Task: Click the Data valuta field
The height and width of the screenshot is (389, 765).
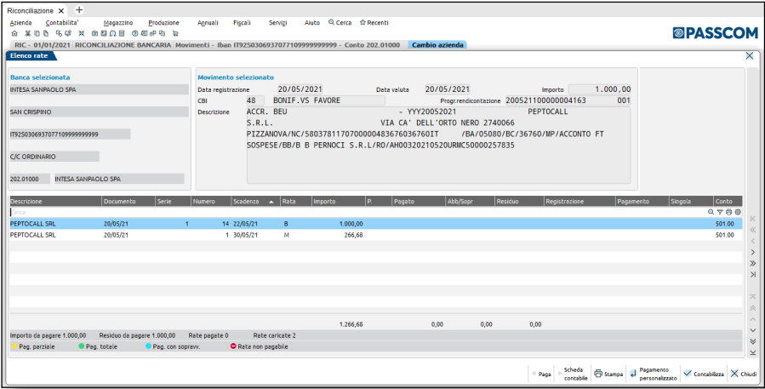Action: click(x=448, y=89)
